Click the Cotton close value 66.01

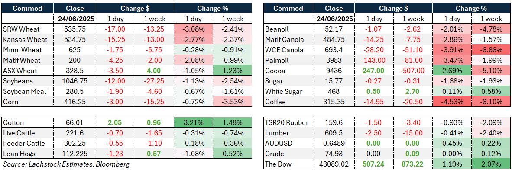(75, 123)
